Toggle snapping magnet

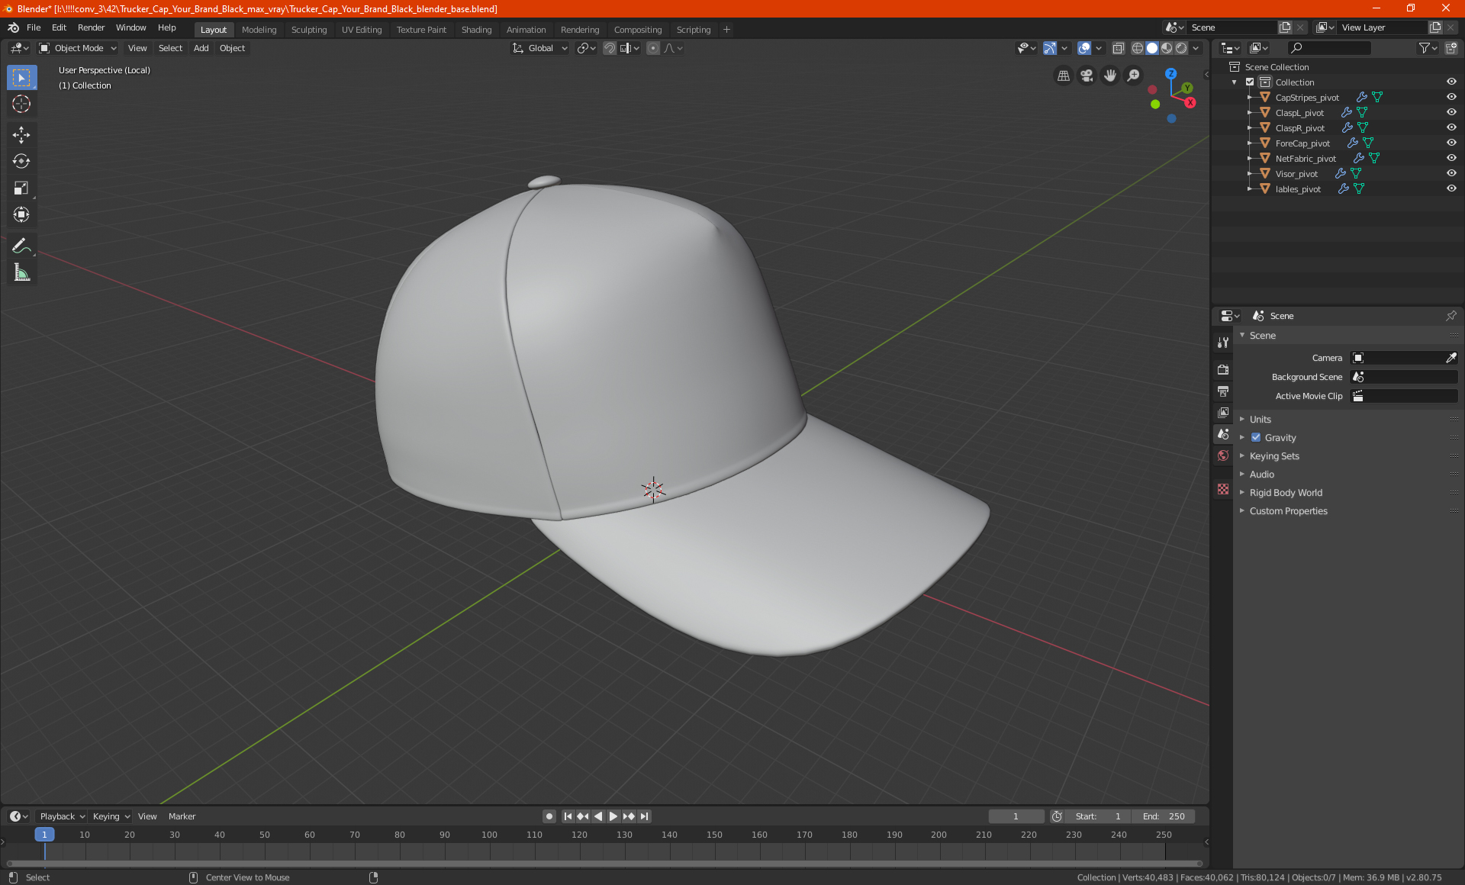(x=610, y=48)
